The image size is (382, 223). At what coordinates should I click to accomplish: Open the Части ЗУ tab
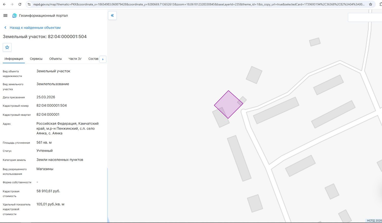(x=75, y=59)
